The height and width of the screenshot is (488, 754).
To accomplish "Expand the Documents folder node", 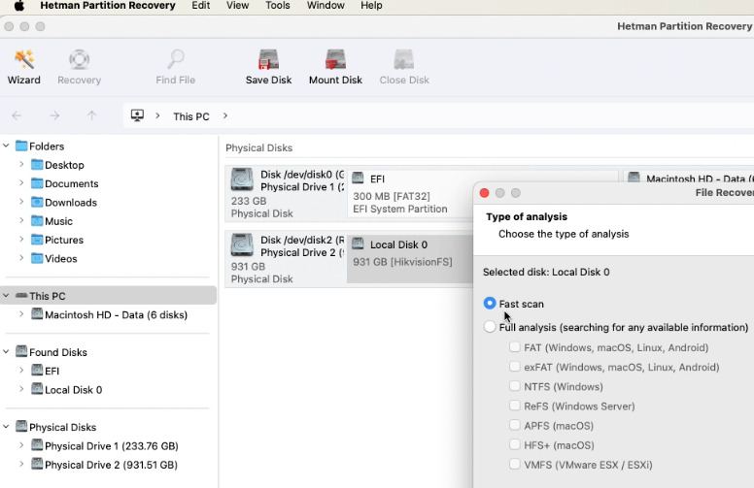I will [x=21, y=183].
